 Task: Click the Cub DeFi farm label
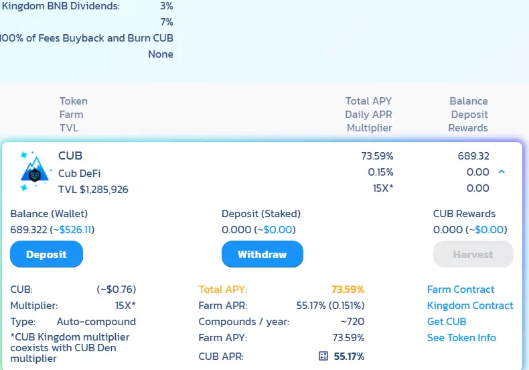[x=79, y=173]
